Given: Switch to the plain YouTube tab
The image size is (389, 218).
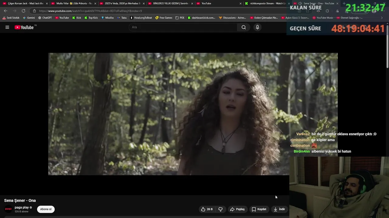Looking at the screenshot, I should pyautogui.click(x=219, y=3).
